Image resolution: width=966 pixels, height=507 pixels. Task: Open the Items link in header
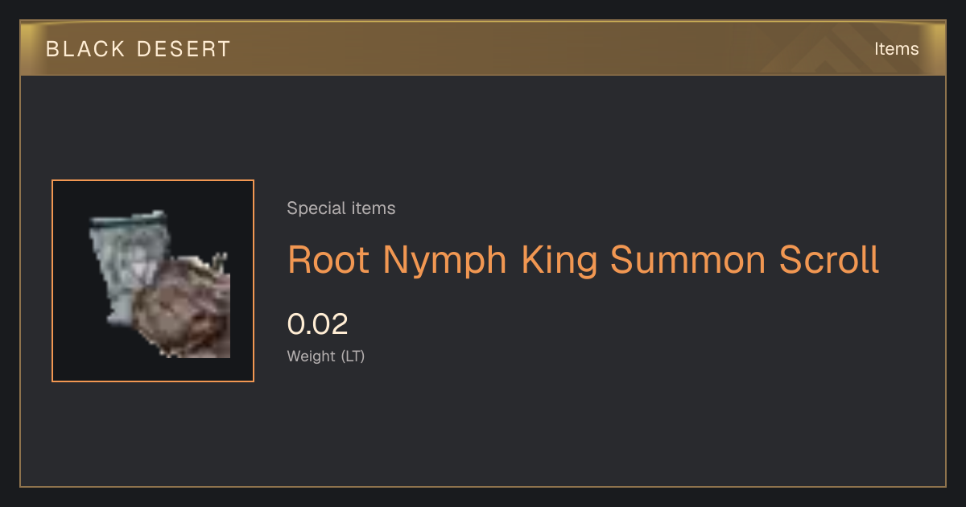[896, 49]
